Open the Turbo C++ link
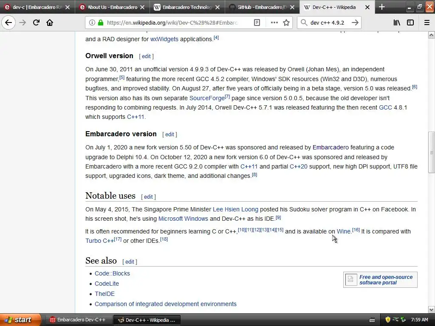The image size is (435, 326). coord(99,241)
